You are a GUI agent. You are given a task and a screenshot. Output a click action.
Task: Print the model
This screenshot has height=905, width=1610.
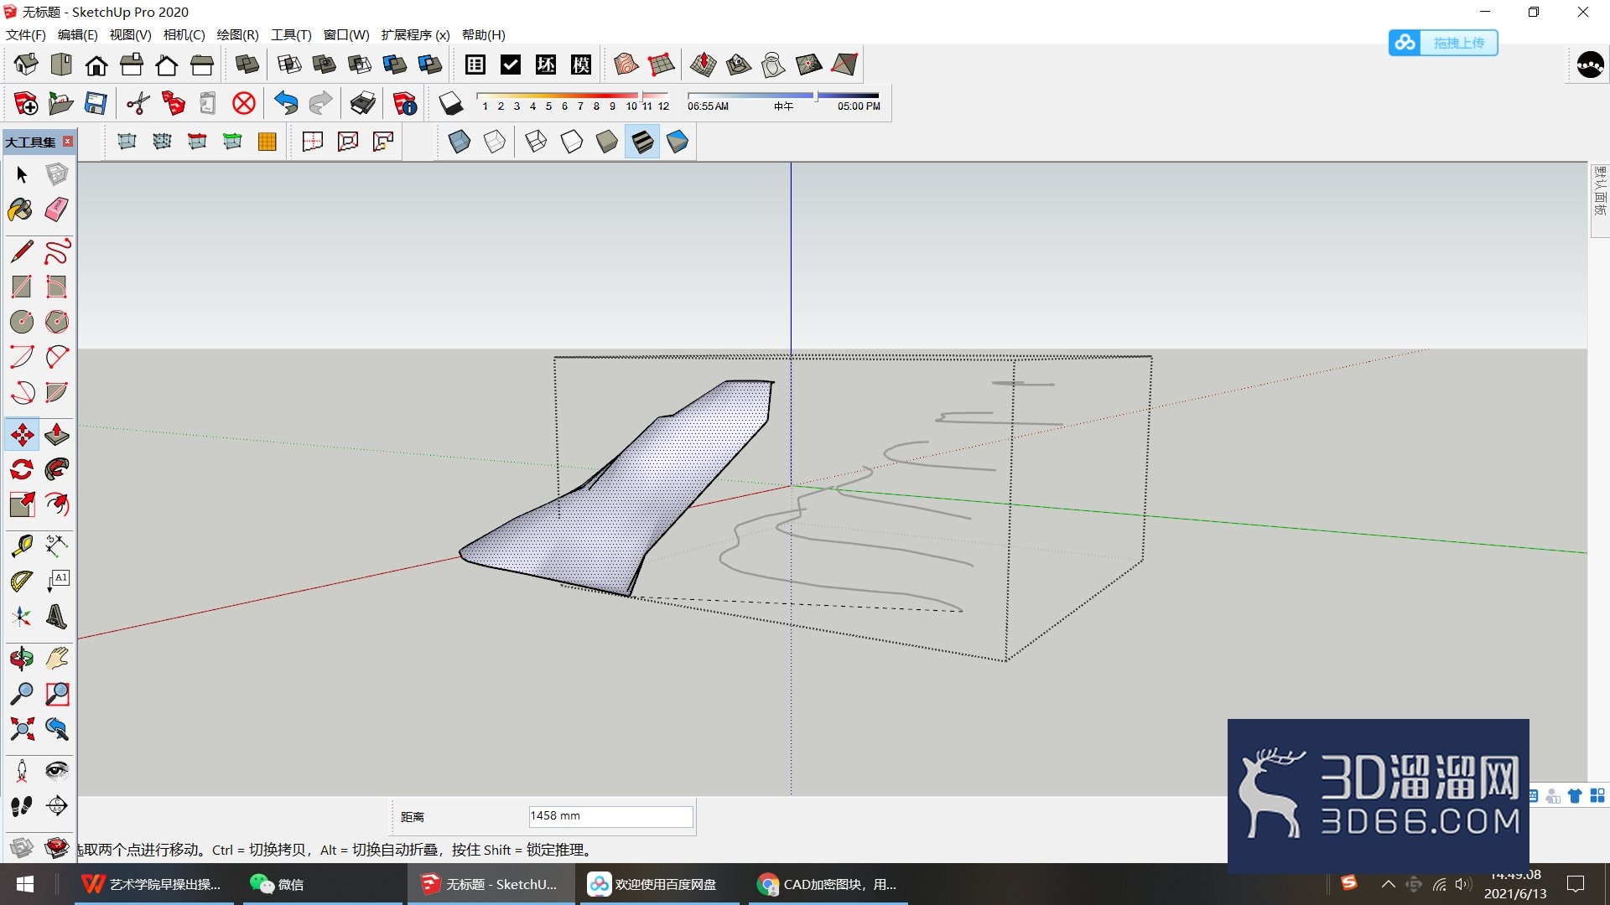(363, 104)
